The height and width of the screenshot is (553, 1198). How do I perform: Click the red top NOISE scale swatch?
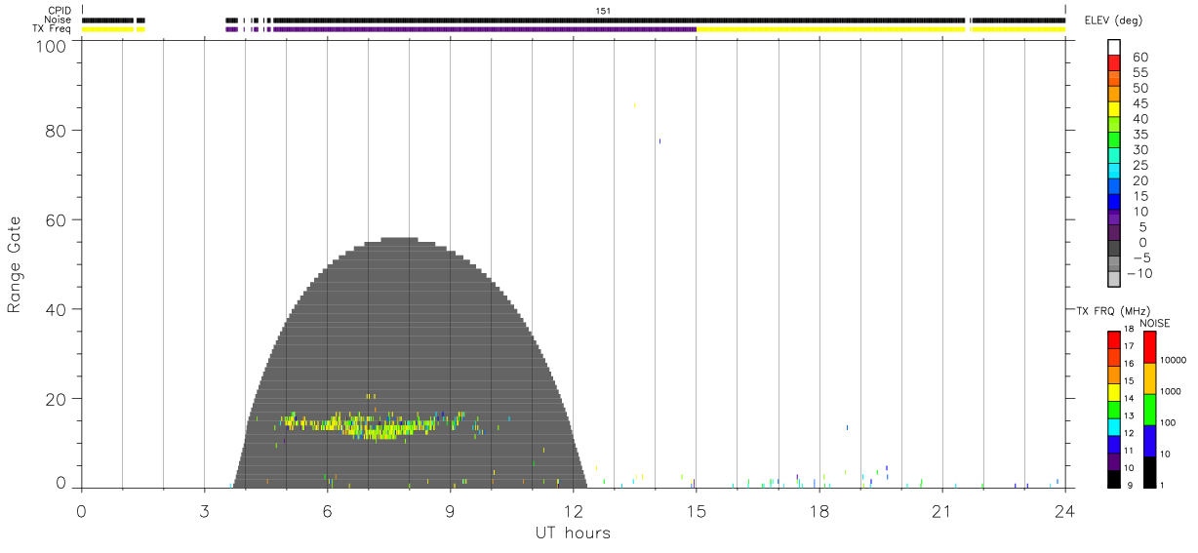click(x=1149, y=347)
